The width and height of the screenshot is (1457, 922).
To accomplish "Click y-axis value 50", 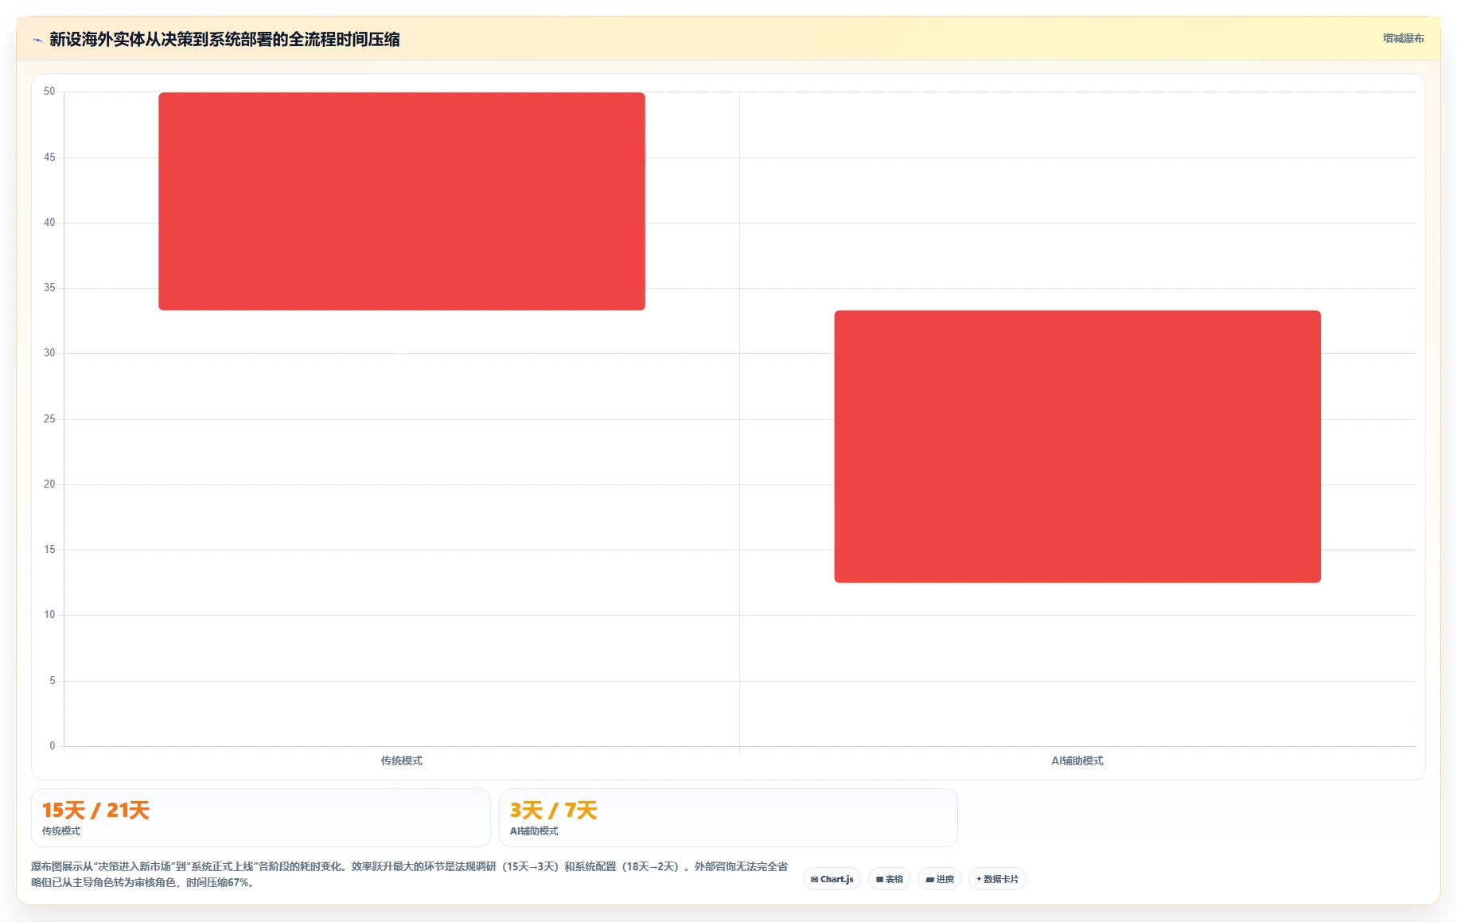I will (x=49, y=91).
